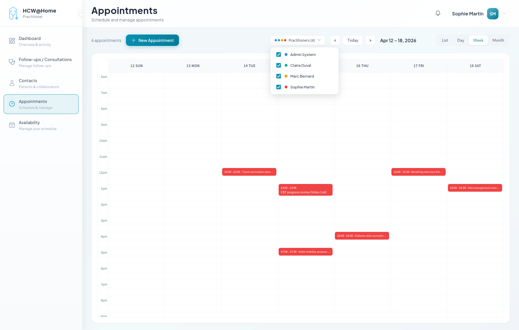Select the Follow-ups / Consultations sidebar icon
The height and width of the screenshot is (330, 519).
click(12, 62)
